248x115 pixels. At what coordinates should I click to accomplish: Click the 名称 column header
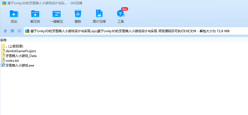(3, 40)
